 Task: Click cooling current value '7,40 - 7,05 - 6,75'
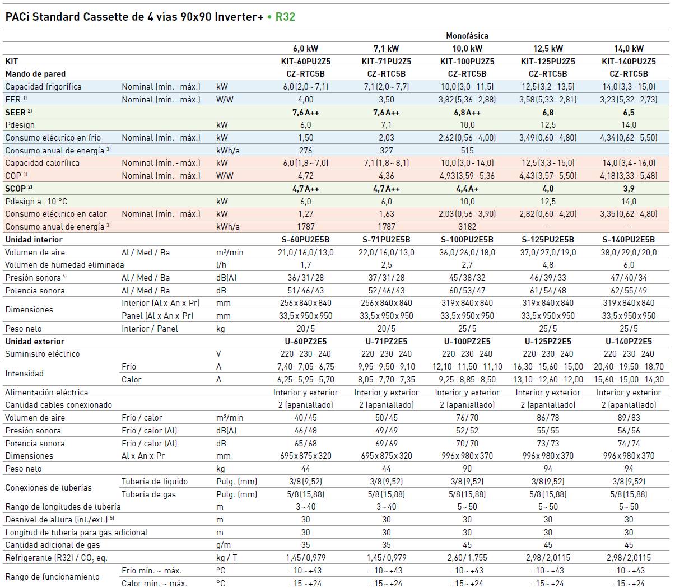306,367
